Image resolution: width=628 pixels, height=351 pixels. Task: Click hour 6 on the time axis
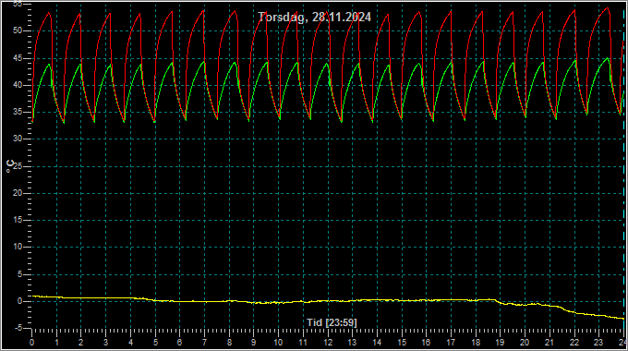click(x=180, y=343)
